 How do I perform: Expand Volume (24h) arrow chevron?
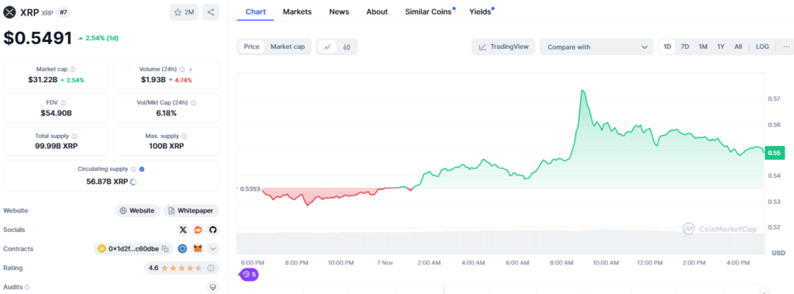(191, 70)
